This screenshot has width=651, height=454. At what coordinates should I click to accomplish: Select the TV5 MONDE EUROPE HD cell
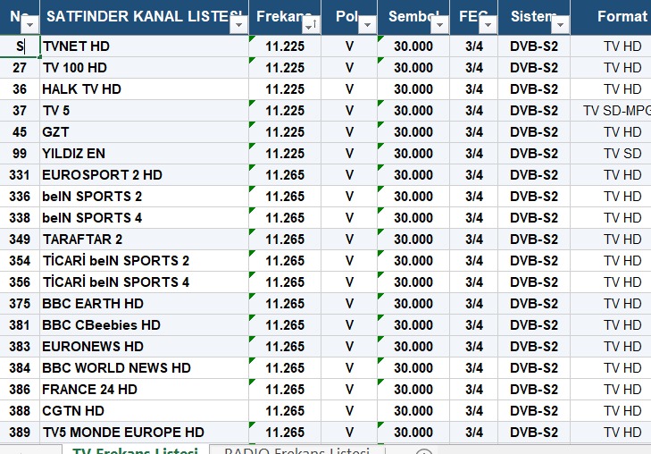[144, 433]
